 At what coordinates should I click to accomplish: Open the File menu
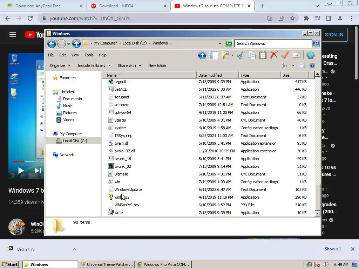click(x=51, y=55)
